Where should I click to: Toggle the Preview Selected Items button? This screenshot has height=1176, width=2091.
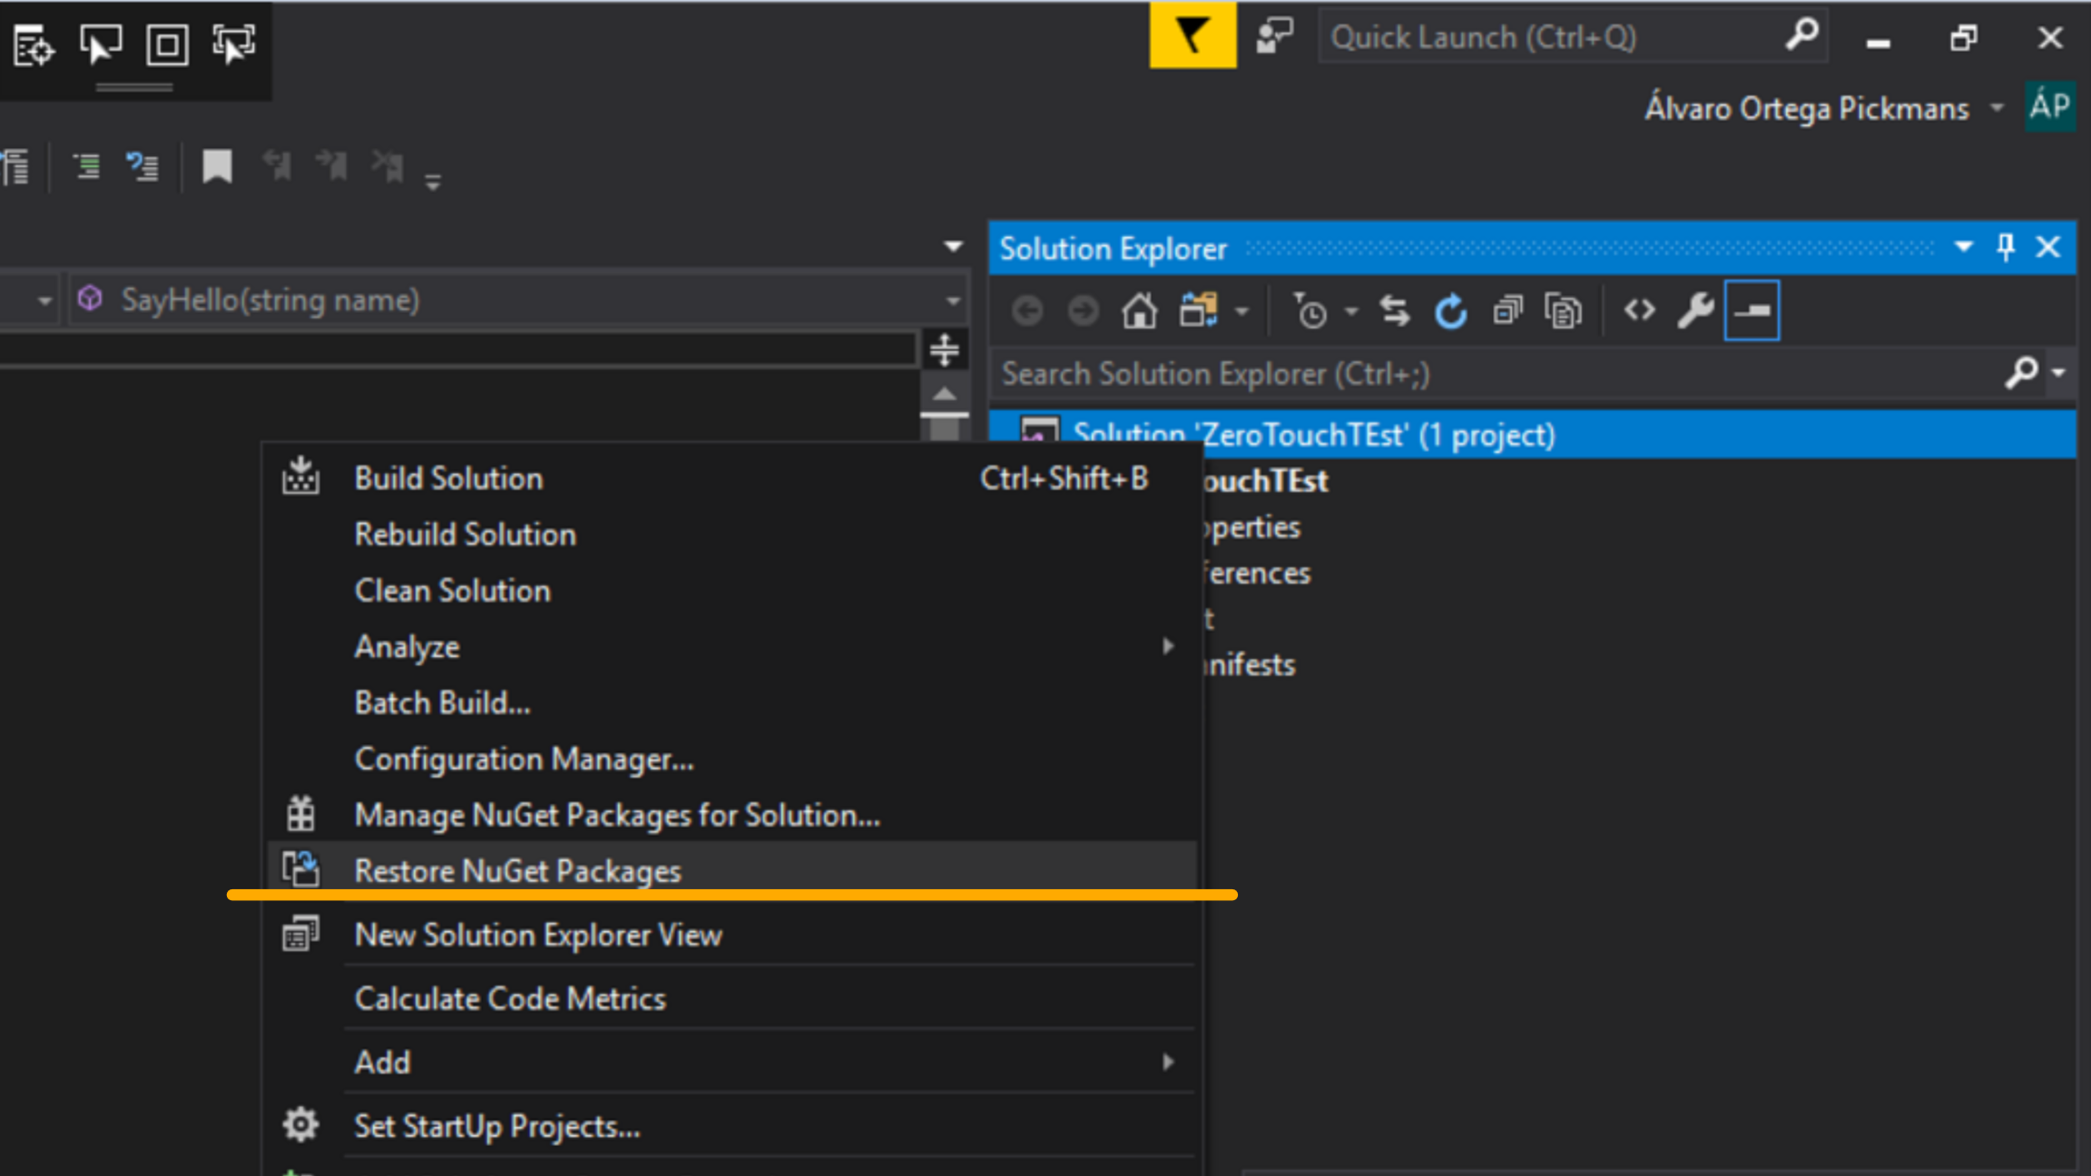click(x=1752, y=311)
